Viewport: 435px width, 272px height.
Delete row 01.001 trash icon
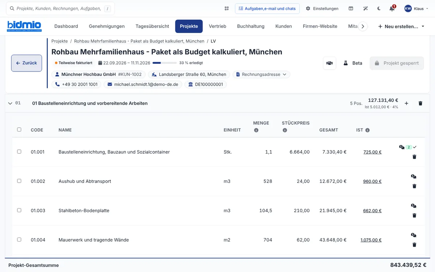[x=414, y=157]
